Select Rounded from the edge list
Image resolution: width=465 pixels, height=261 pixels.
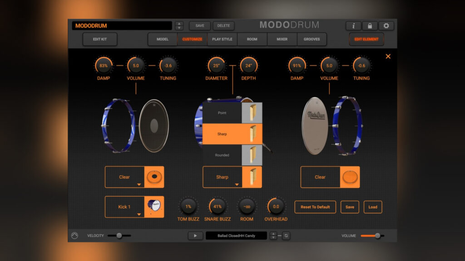tap(223, 155)
